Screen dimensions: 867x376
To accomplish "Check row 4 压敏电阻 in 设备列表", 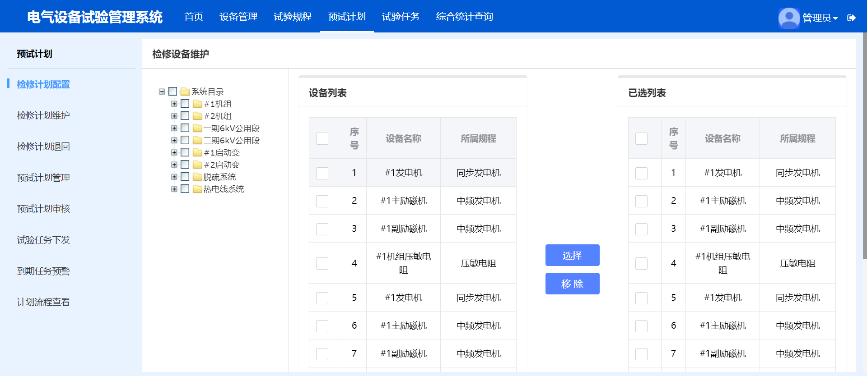I will (x=322, y=263).
